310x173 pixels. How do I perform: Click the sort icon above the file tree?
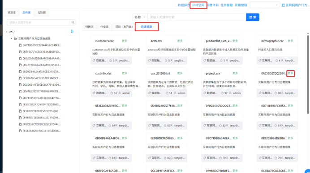[x=72, y=31]
